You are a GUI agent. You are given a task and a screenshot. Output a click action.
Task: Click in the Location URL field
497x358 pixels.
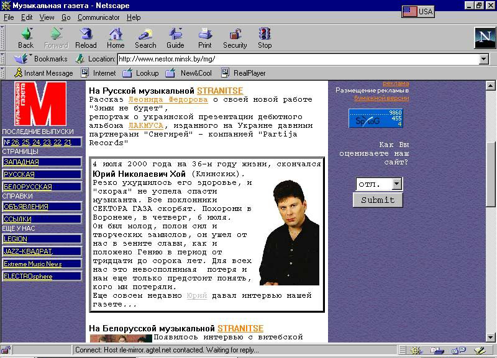(x=298, y=59)
